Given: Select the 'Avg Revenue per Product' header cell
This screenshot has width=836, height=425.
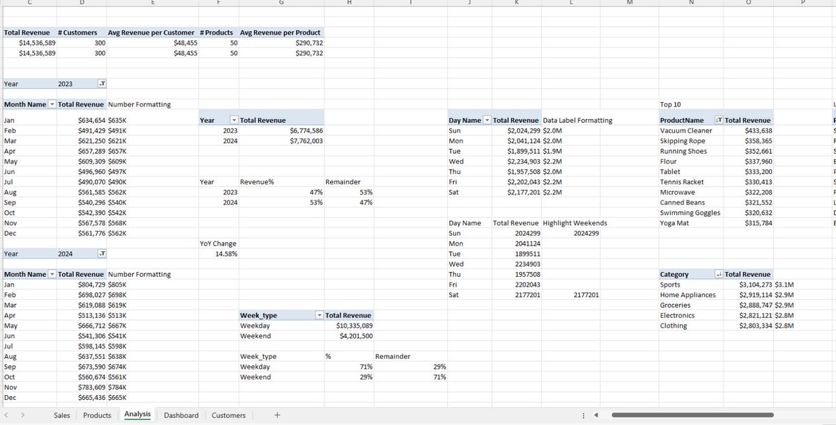Looking at the screenshot, I should click(281, 33).
